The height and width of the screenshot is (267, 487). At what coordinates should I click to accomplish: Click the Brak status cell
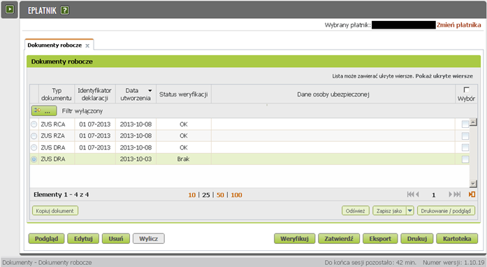(x=184, y=159)
